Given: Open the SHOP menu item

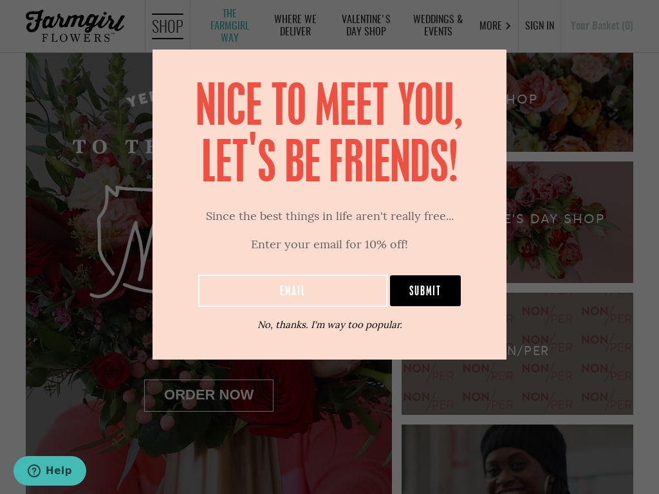Looking at the screenshot, I should [x=167, y=26].
